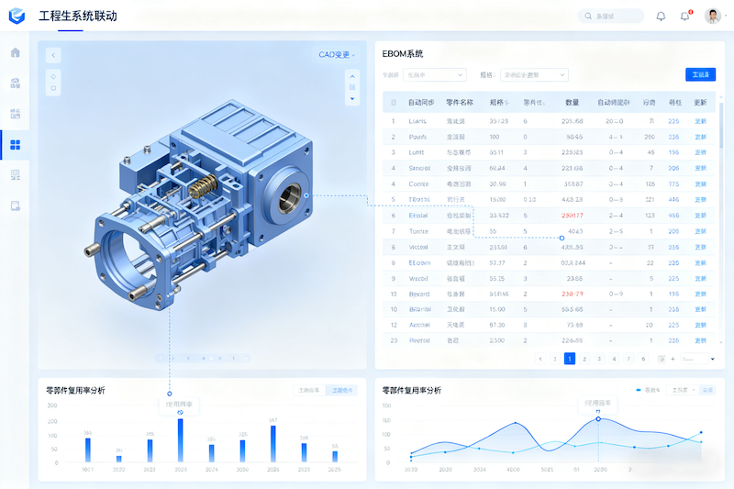
Task: Click the bell notification icon
Action: tap(661, 17)
